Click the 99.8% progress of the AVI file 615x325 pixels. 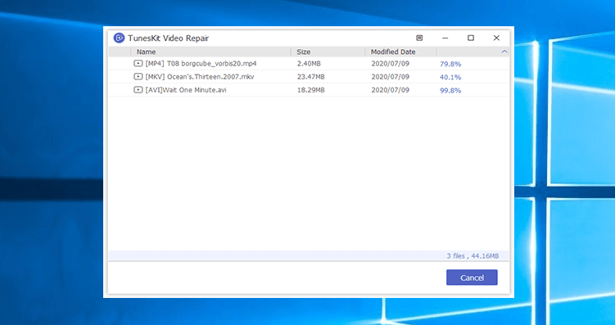[x=450, y=91]
